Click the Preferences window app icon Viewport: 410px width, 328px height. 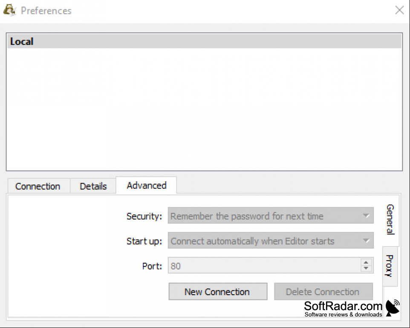9,10
